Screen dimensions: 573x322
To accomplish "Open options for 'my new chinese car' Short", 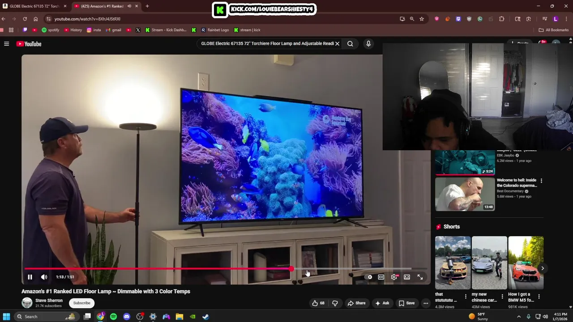I will tap(502, 297).
